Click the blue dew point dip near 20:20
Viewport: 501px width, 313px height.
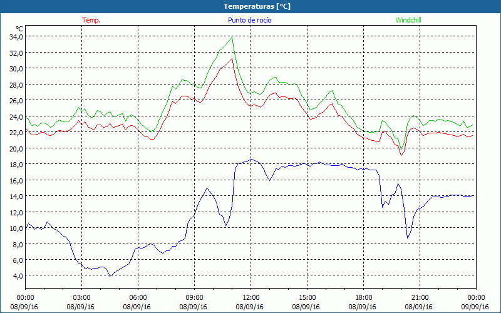(x=408, y=238)
